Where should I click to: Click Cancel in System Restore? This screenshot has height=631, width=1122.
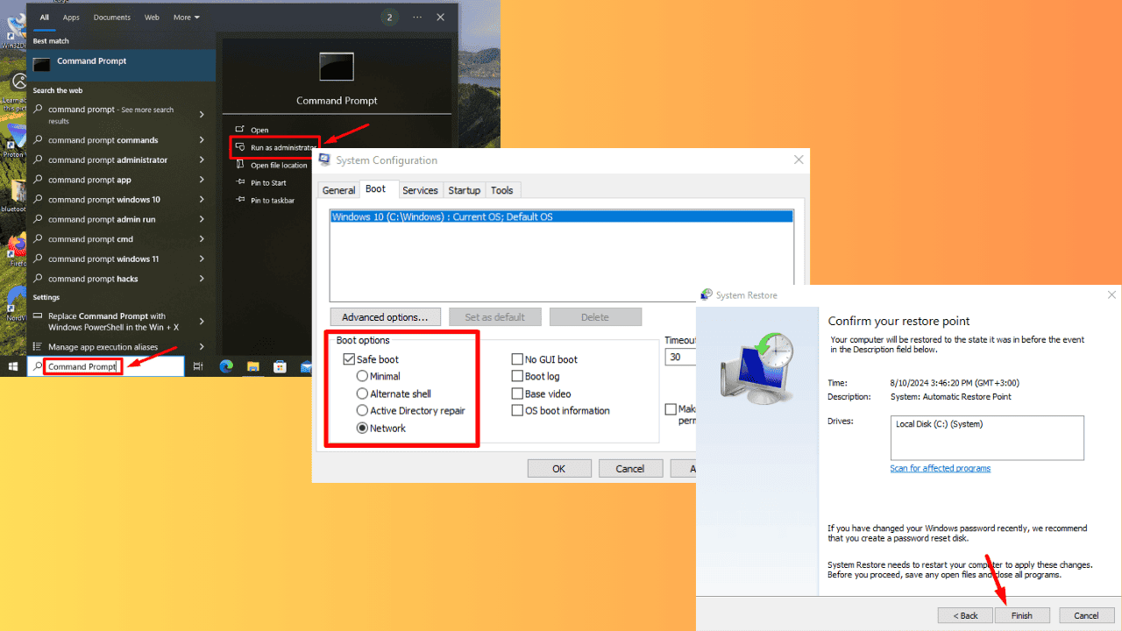1086,615
